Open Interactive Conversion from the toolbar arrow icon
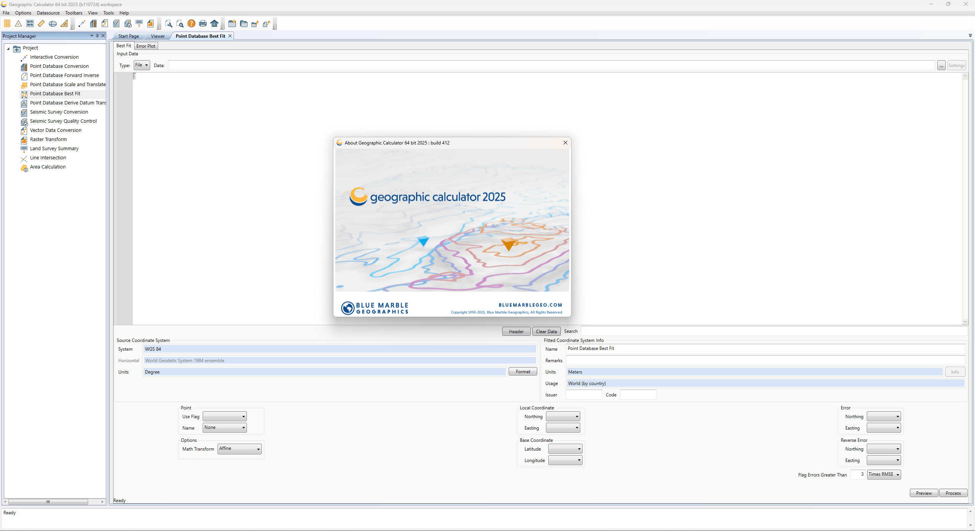Viewport: 975px width, 531px height. 82,24
